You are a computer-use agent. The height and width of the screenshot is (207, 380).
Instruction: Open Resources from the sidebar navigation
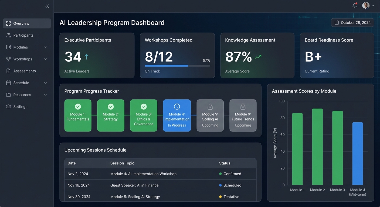[x=22, y=95]
